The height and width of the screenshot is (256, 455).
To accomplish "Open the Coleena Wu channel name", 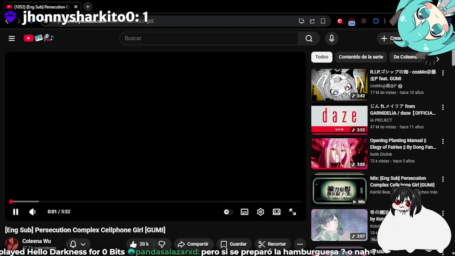I will (37, 241).
